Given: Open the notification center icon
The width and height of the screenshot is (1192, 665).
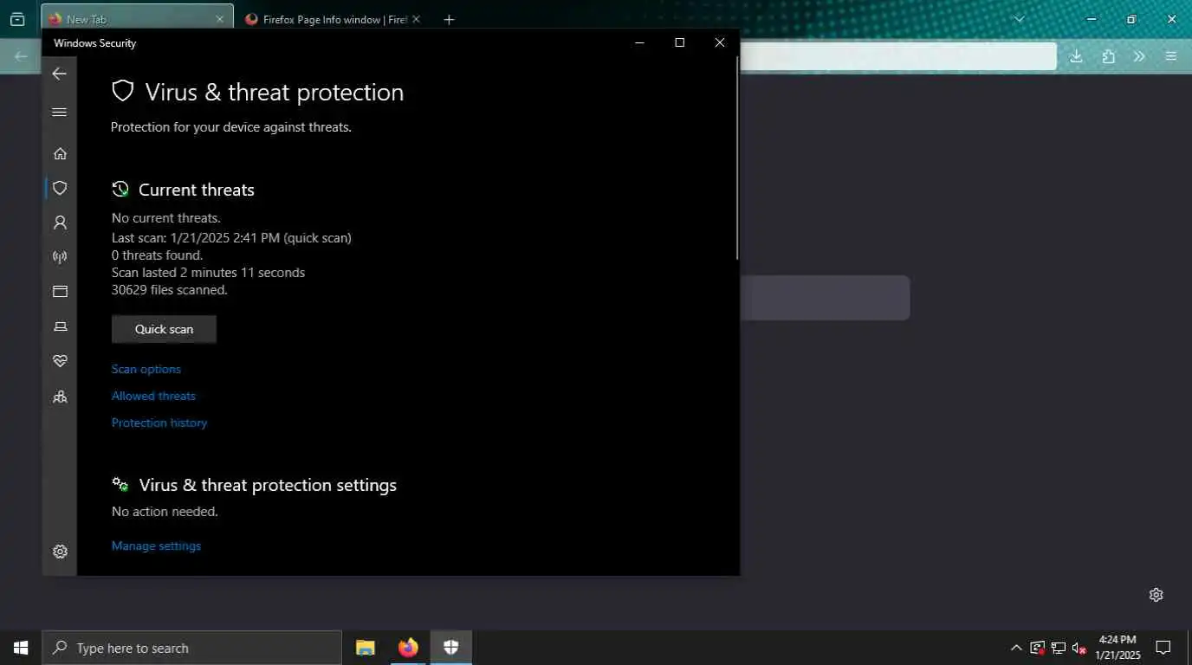Looking at the screenshot, I should (x=1163, y=648).
